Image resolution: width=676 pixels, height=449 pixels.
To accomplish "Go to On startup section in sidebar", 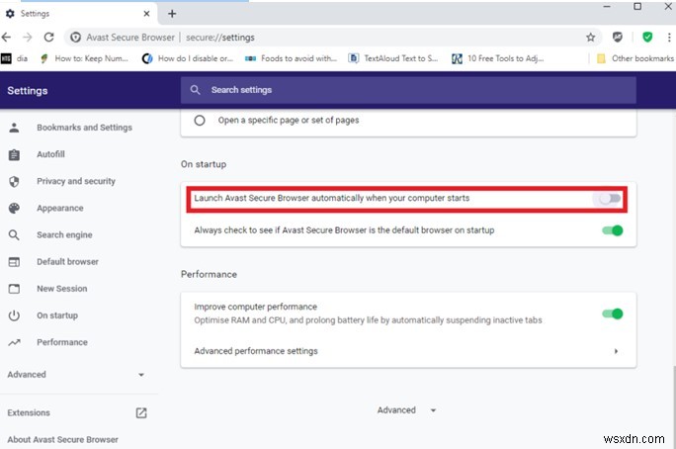I will tap(57, 315).
